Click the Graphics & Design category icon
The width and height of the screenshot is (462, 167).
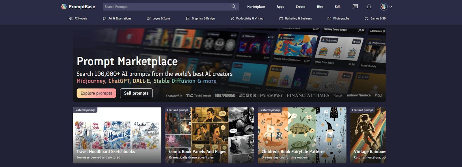(x=188, y=18)
